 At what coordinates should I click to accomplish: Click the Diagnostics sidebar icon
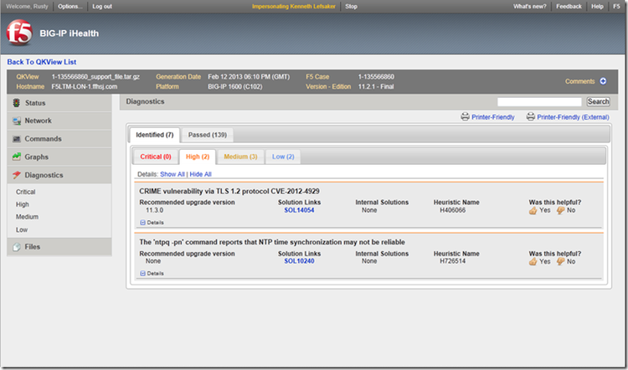[x=17, y=175]
